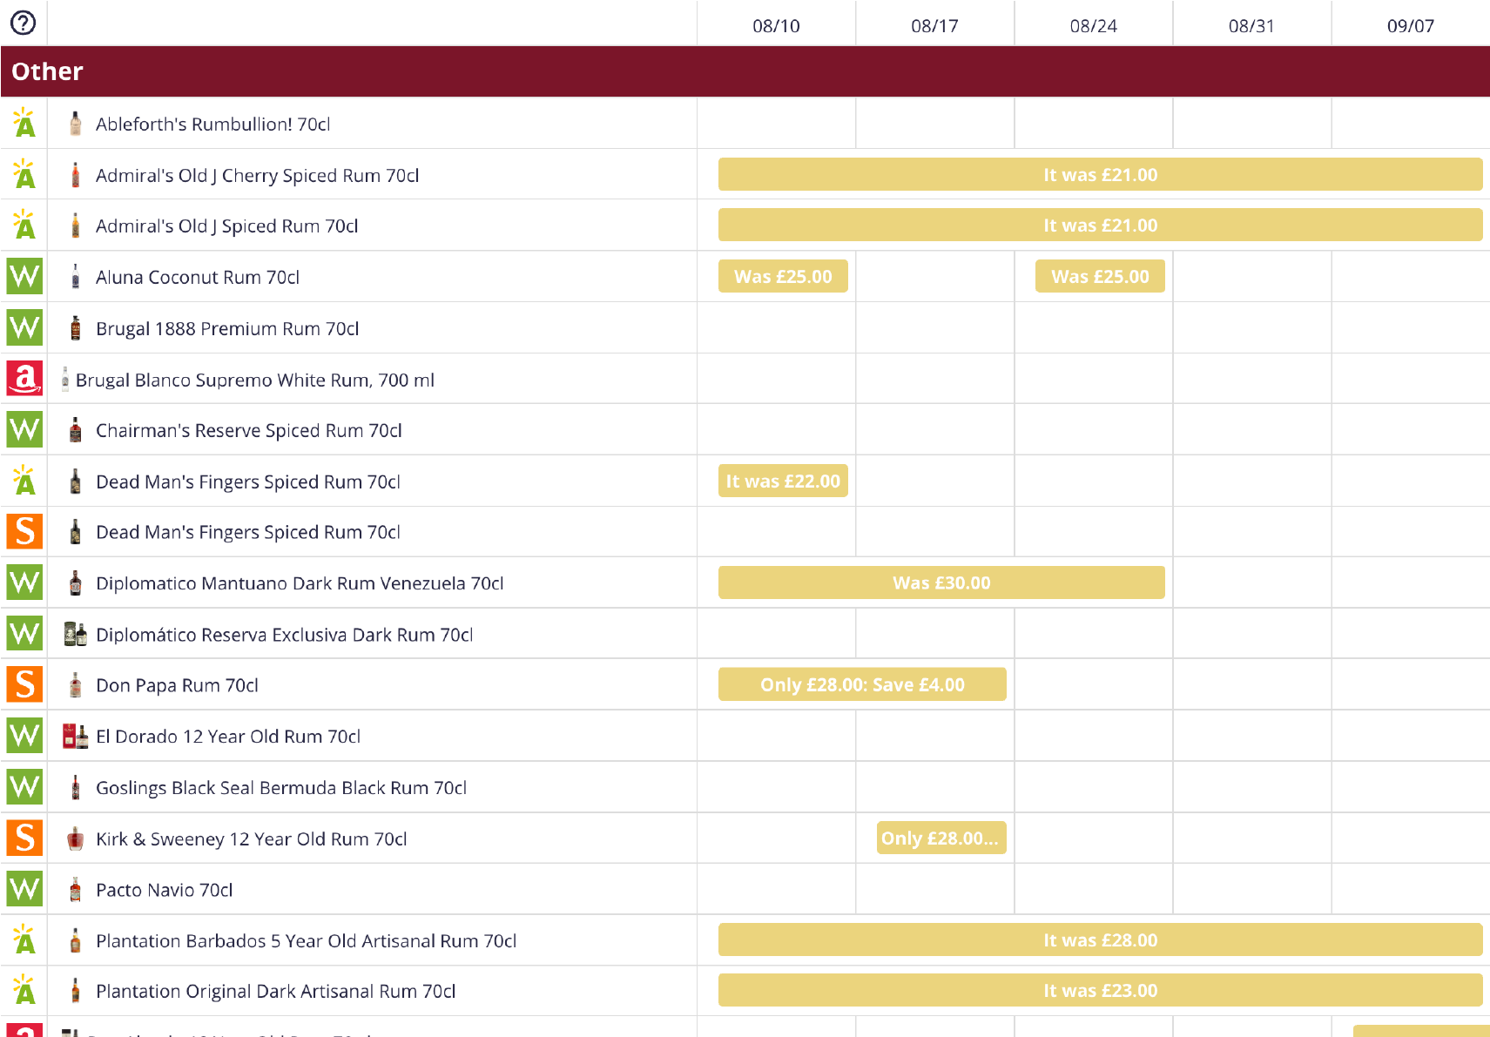Click Asda icon beside Admiral's Old J Cherry
This screenshot has height=1037, width=1490.
coord(24,174)
